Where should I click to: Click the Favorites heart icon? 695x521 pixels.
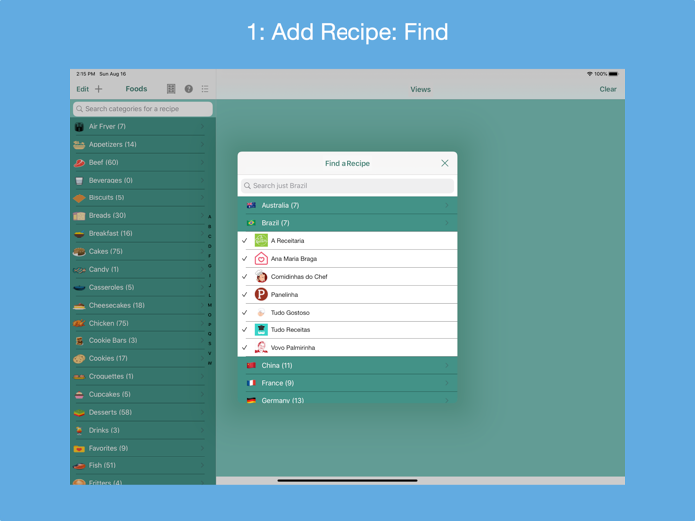pyautogui.click(x=79, y=449)
